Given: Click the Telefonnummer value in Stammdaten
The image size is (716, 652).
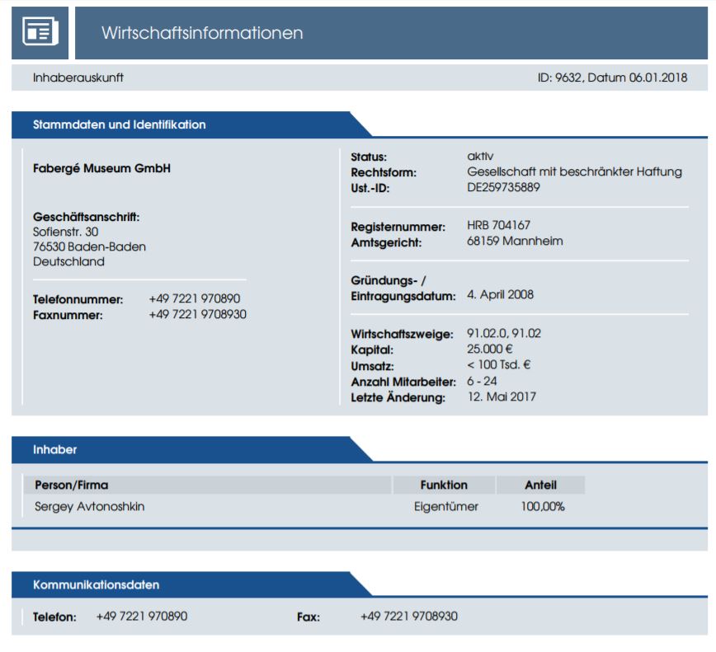Looking at the screenshot, I should 195,298.
